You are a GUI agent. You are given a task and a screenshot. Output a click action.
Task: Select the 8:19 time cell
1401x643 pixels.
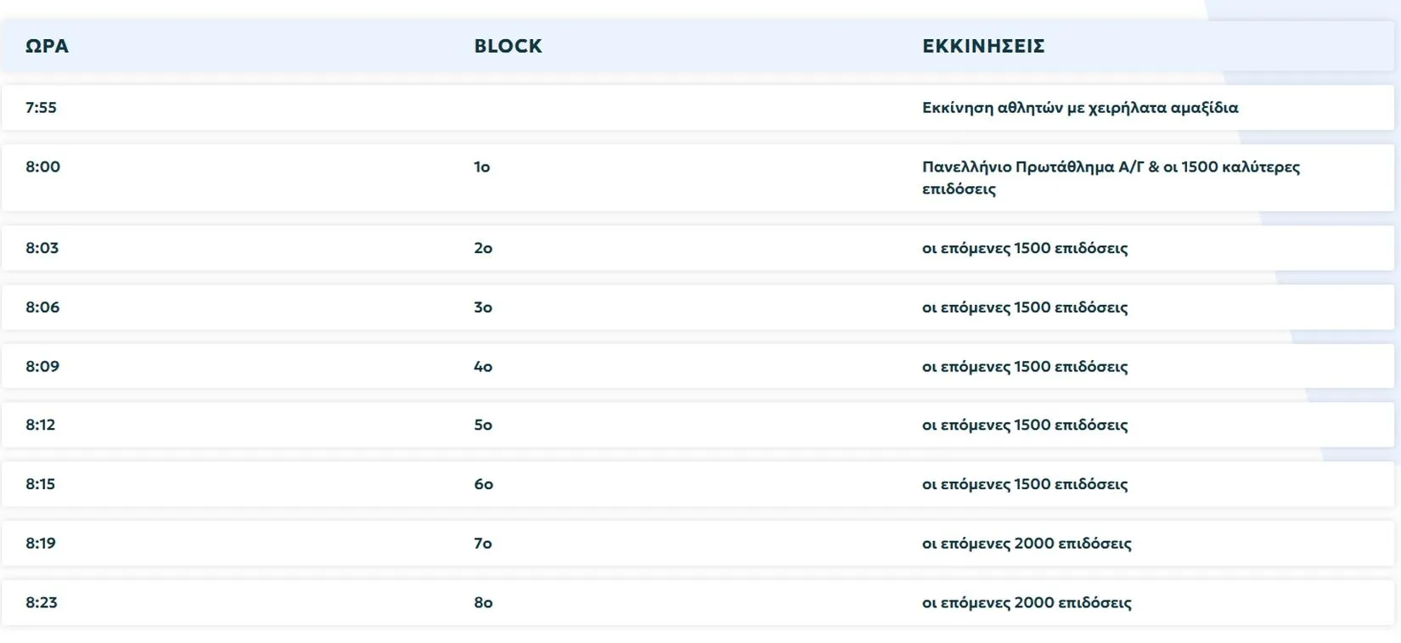(41, 544)
